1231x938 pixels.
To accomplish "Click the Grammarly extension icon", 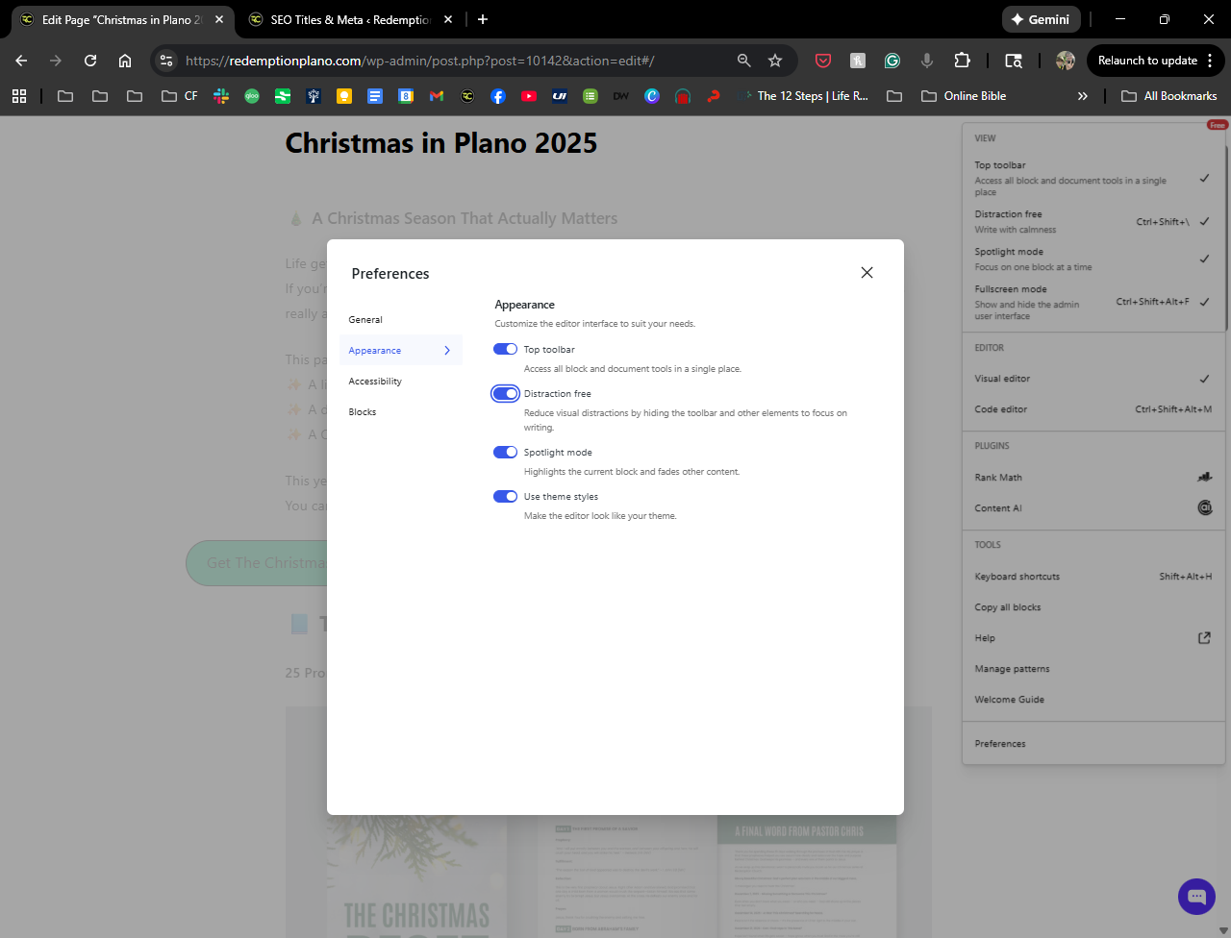I will click(892, 61).
